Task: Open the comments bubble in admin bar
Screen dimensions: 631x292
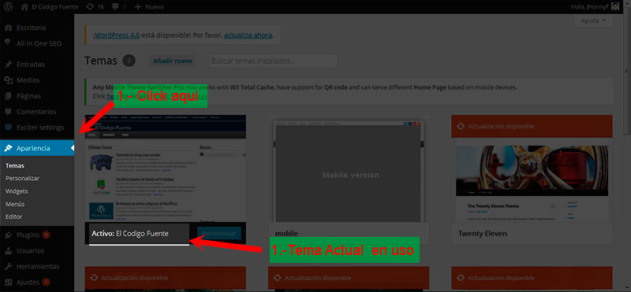Action: pos(119,7)
